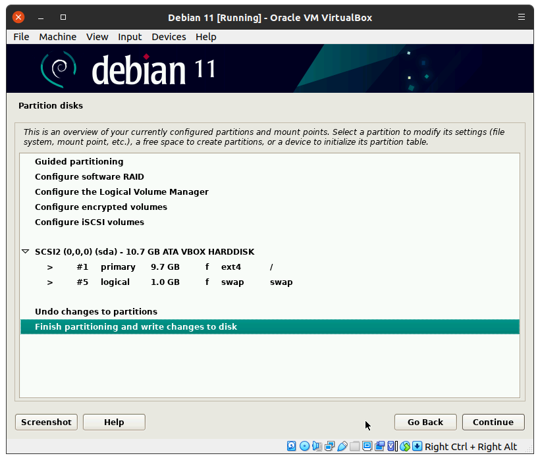The image size is (540, 460).
Task: Click the network adapter status icon
Action: pos(329,446)
